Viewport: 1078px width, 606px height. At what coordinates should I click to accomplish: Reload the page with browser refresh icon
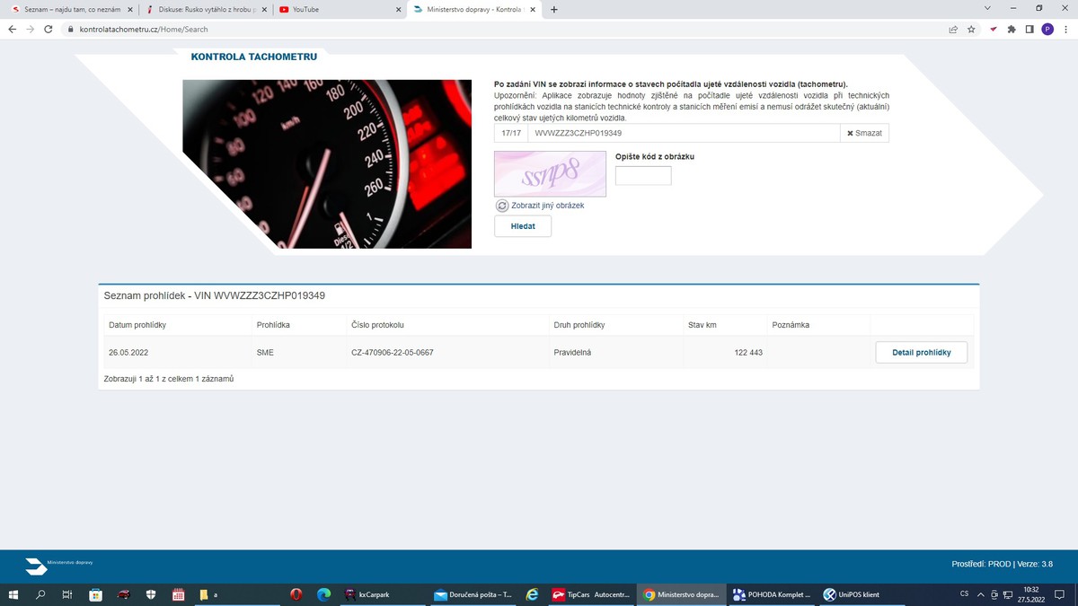pyautogui.click(x=49, y=29)
